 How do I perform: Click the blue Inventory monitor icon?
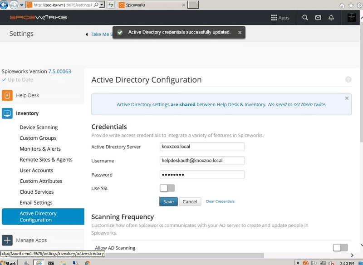pos(7,113)
